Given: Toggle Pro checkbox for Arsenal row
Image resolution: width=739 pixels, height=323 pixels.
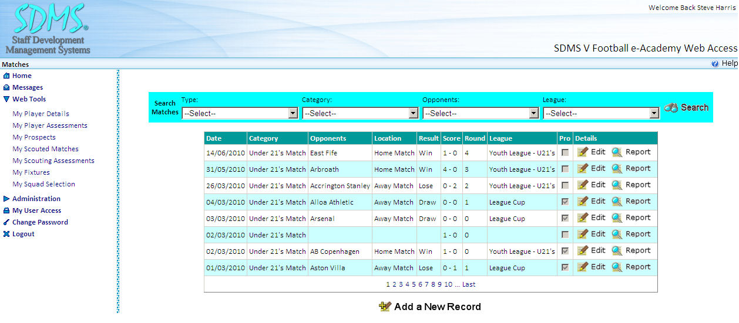Looking at the screenshot, I should 565,218.
